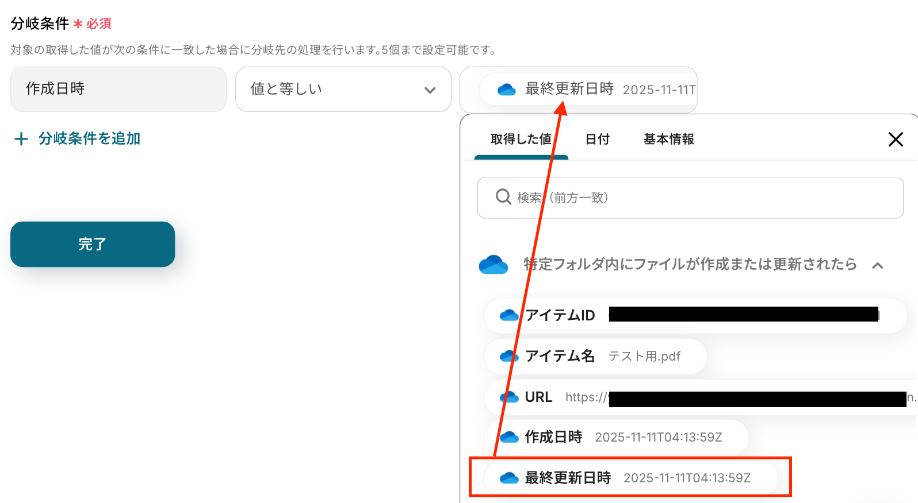Click the 値と等しい dropdown chevron arrow
918x503 pixels.
[x=430, y=90]
